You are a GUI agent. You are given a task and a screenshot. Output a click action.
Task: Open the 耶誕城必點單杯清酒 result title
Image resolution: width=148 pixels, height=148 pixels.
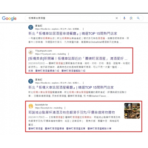72,113
